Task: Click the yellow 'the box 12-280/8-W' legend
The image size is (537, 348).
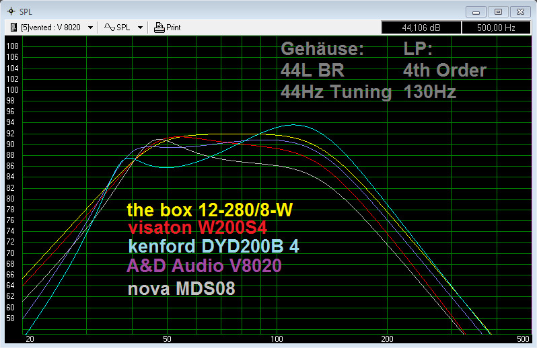Action: pyautogui.click(x=209, y=210)
